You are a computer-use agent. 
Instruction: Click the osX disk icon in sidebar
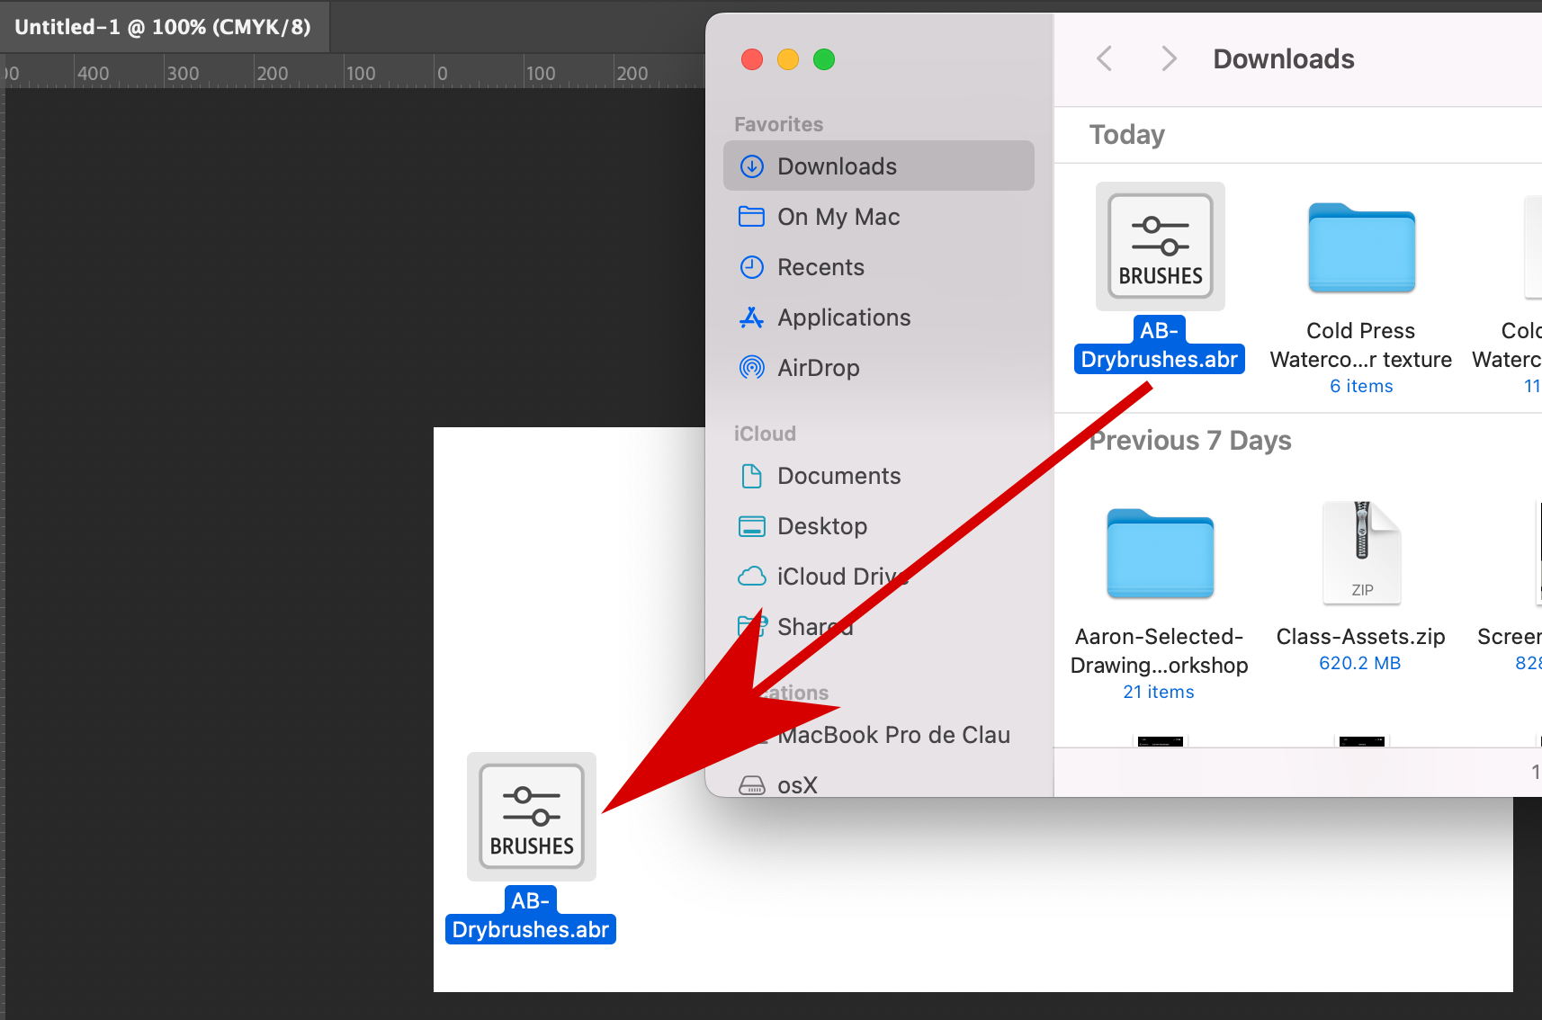(752, 785)
